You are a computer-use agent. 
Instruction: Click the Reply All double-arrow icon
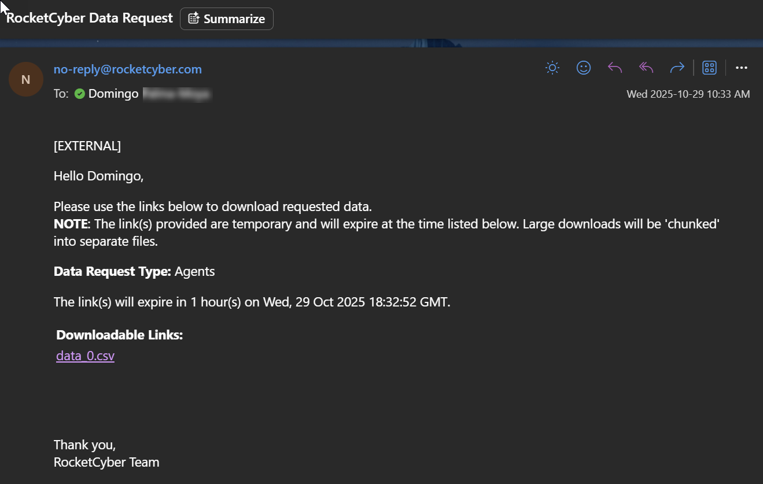point(646,68)
